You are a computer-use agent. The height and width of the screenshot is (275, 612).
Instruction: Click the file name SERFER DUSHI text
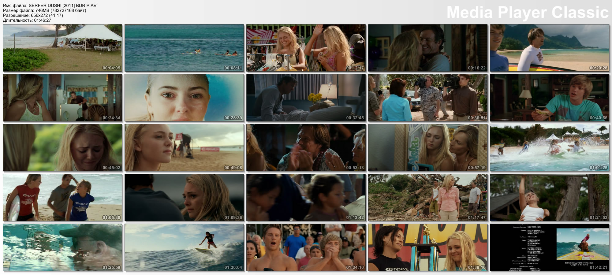click(50, 6)
